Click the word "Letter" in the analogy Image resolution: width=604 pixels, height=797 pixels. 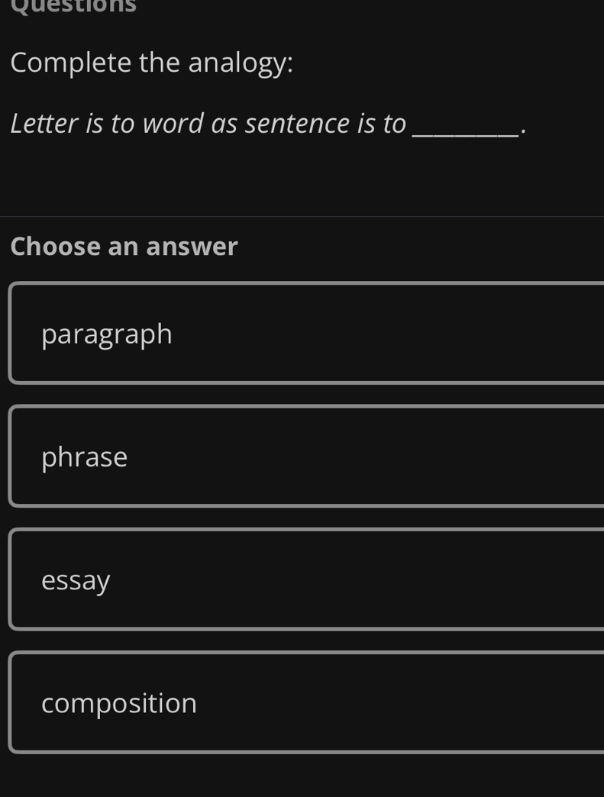pos(43,123)
